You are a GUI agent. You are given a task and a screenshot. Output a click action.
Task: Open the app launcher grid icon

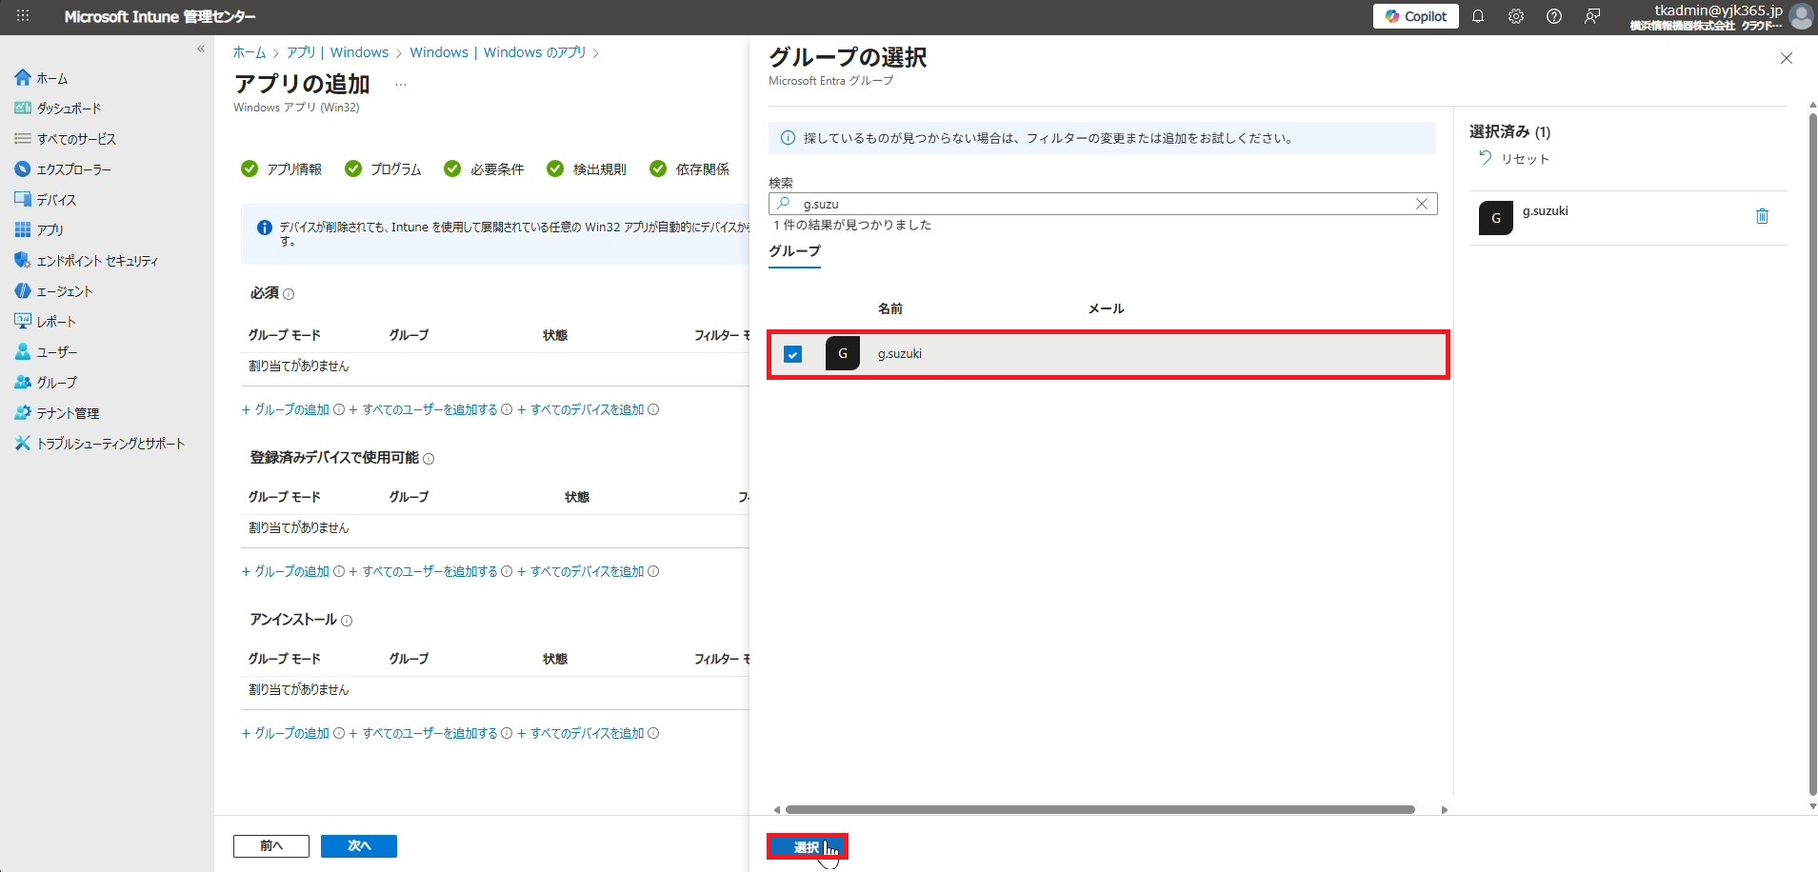(x=23, y=16)
